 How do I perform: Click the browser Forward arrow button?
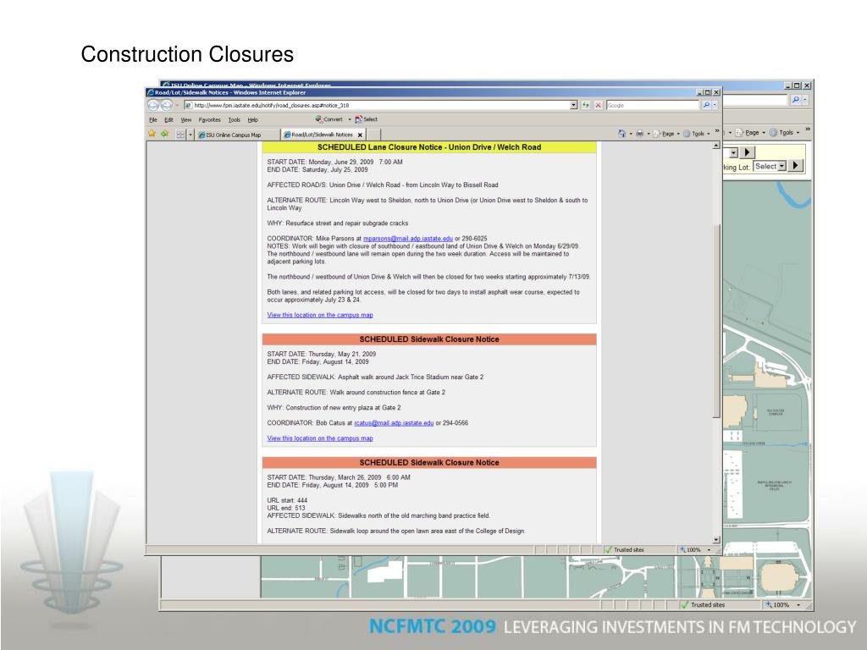point(166,105)
